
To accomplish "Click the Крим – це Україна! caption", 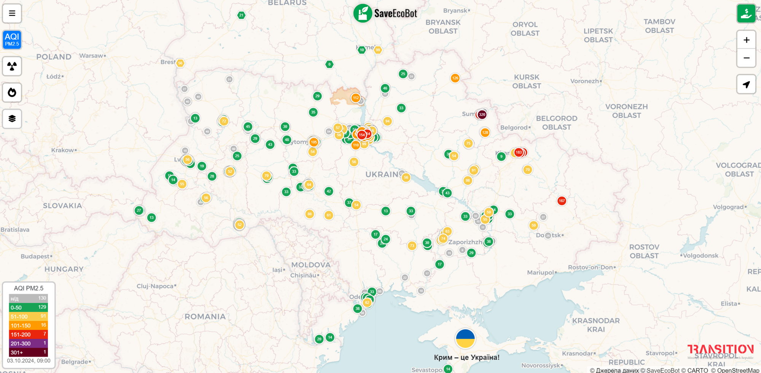I will (x=466, y=357).
